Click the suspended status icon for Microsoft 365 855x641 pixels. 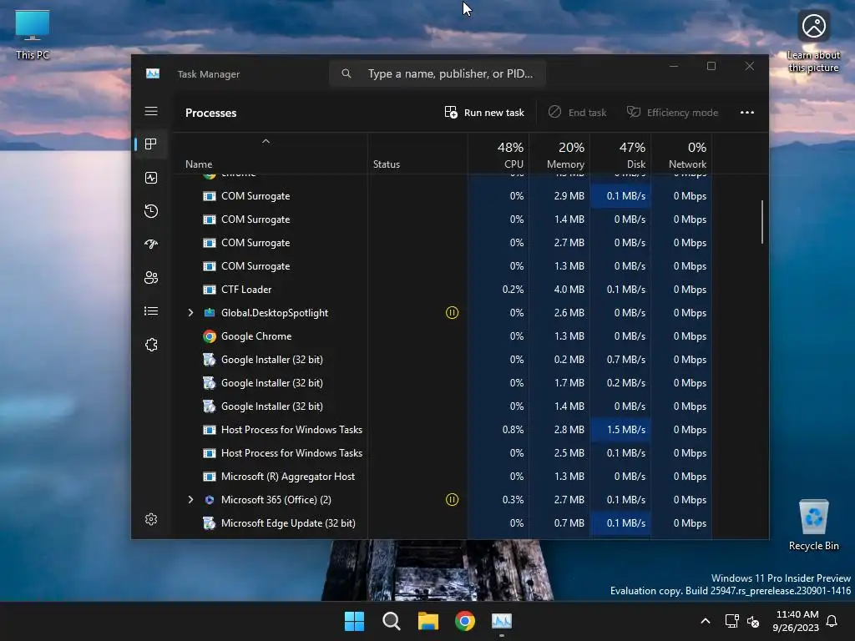(x=452, y=500)
